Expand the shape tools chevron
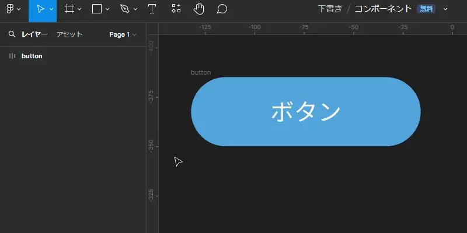Viewport: 467px width, 233px height. coord(107,9)
